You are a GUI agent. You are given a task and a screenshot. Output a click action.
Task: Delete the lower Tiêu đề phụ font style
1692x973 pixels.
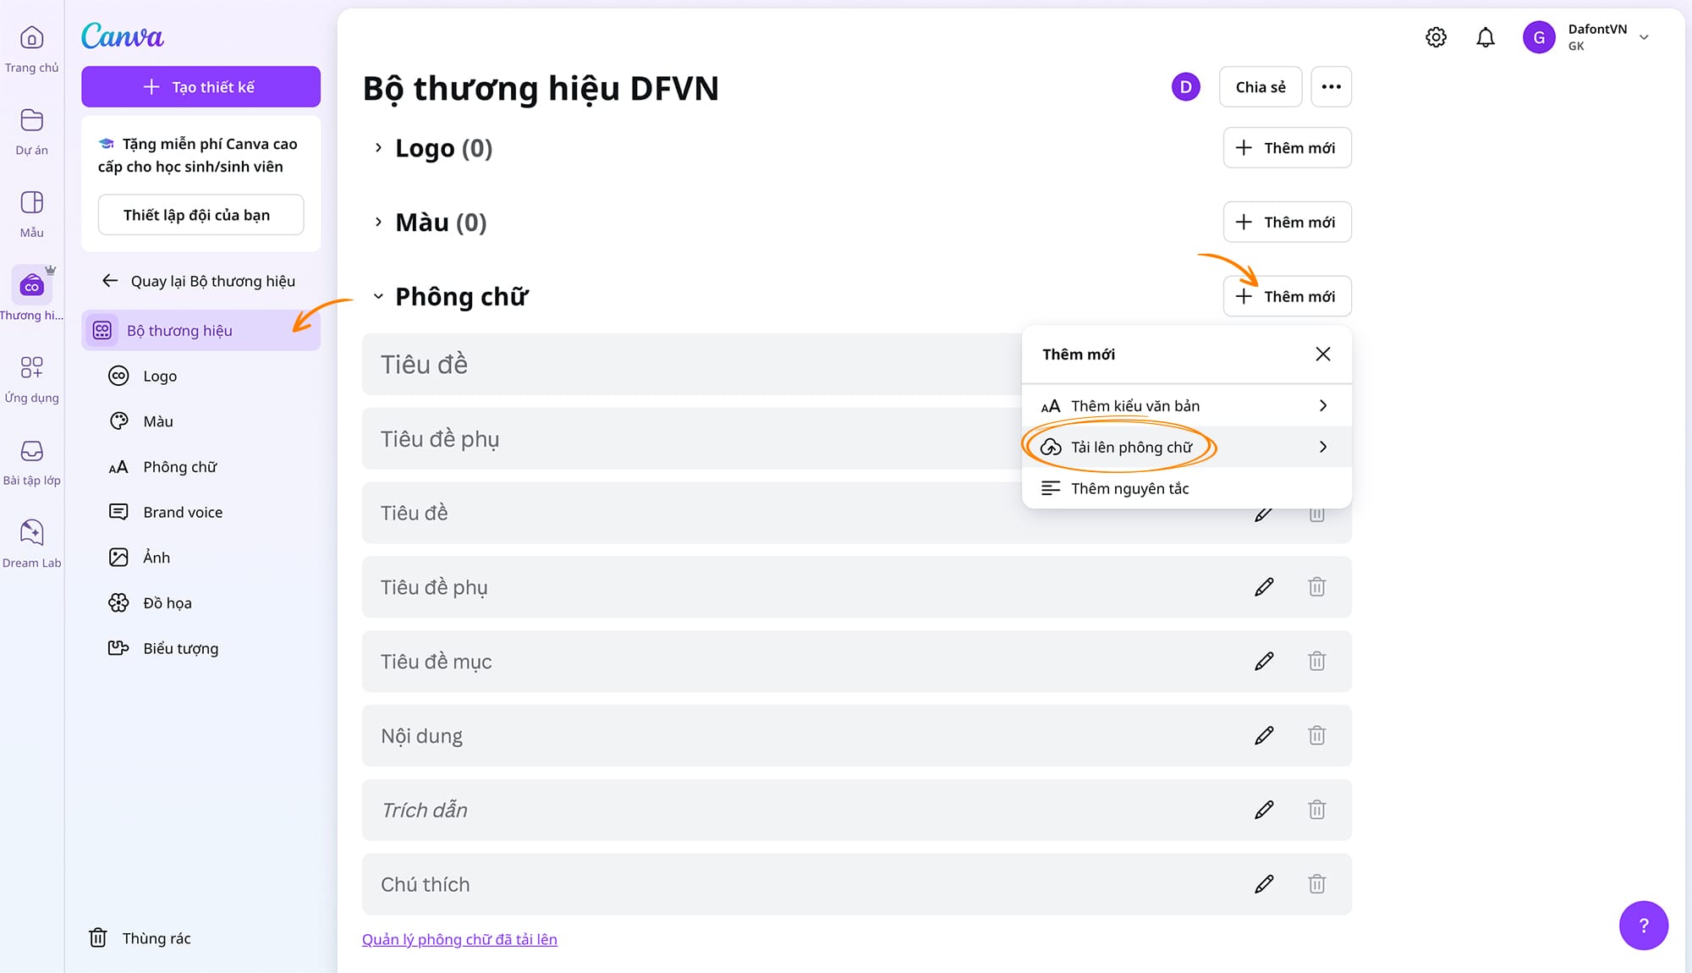1316,586
